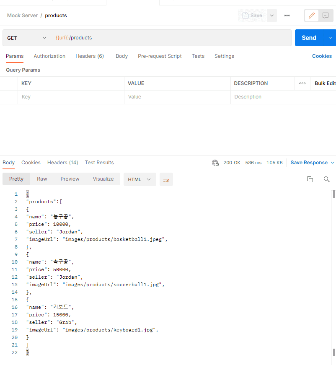This screenshot has width=336, height=365.
Task: Click the products request name
Action: coord(56,16)
